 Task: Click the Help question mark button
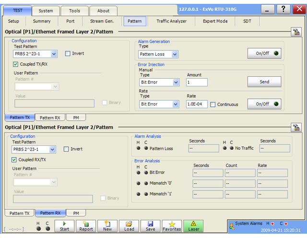[284, 10]
